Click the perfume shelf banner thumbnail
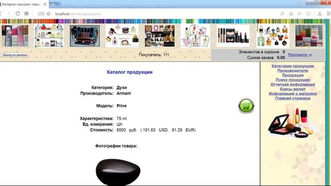This screenshot has height=186, width=331. point(49,36)
